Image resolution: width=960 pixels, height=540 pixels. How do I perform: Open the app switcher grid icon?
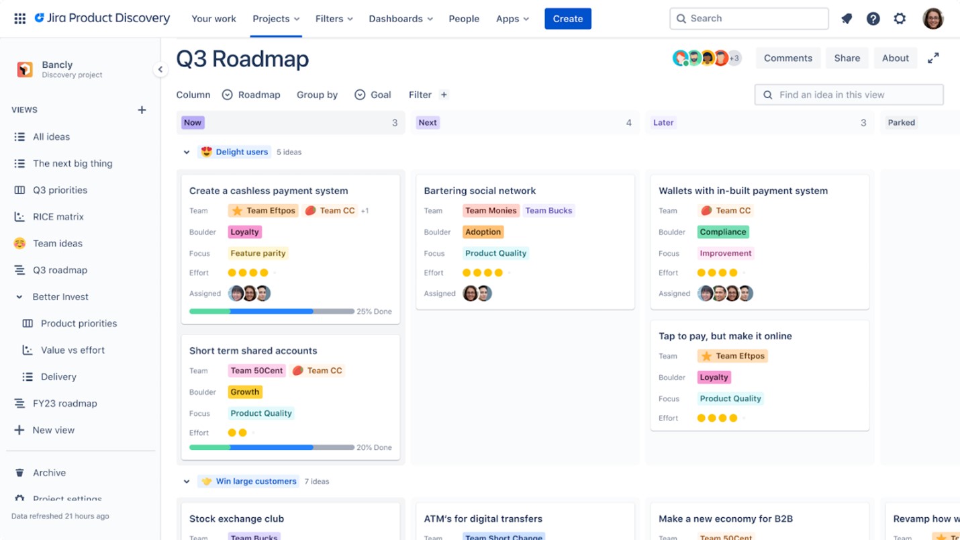pos(19,19)
